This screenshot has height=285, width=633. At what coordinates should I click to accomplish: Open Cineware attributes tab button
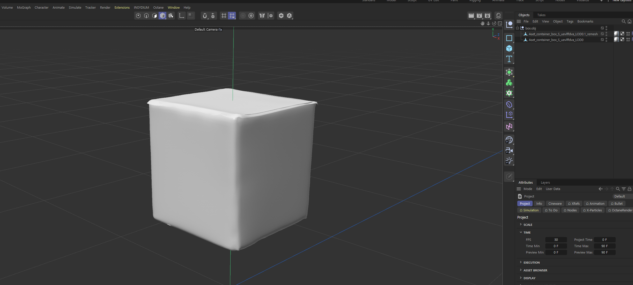coord(555,204)
